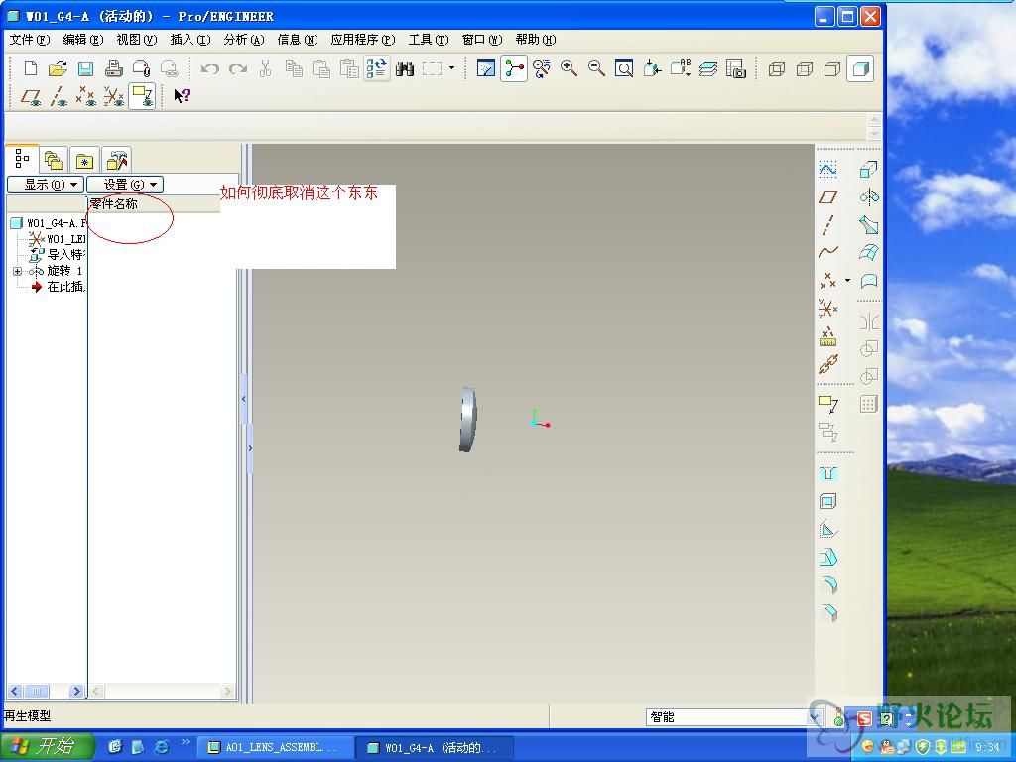This screenshot has width=1016, height=762.
Task: Click the Windows 开始 Start button
Action: coord(48,746)
